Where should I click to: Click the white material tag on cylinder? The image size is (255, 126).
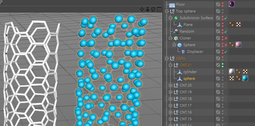[232, 71]
